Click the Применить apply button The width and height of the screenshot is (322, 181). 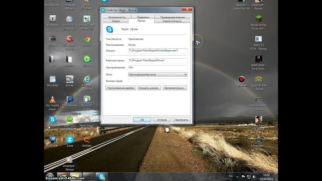(x=182, y=120)
